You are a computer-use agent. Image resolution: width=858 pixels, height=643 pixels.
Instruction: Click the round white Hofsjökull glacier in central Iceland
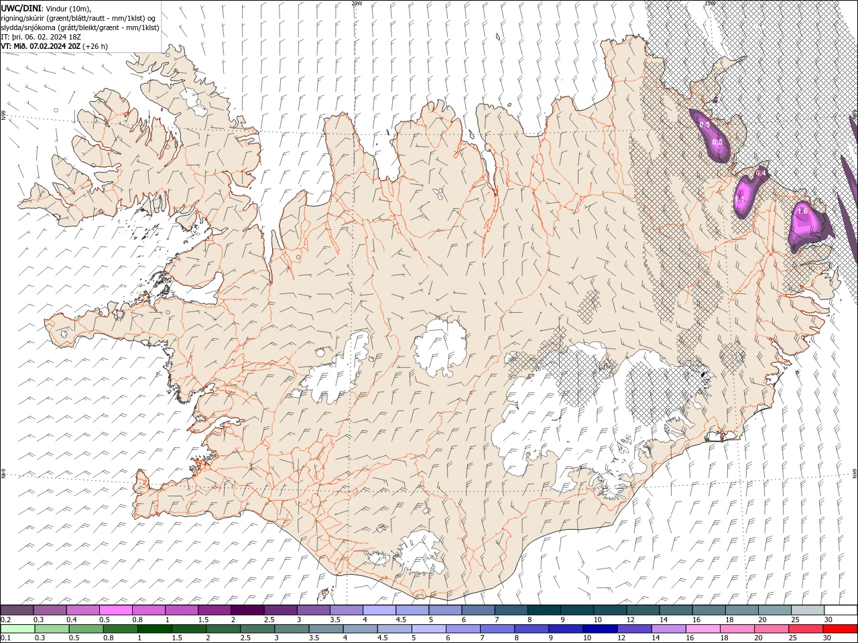440,347
